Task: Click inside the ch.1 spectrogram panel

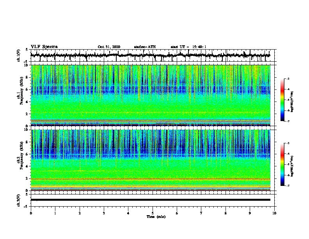Action: (x=151, y=95)
